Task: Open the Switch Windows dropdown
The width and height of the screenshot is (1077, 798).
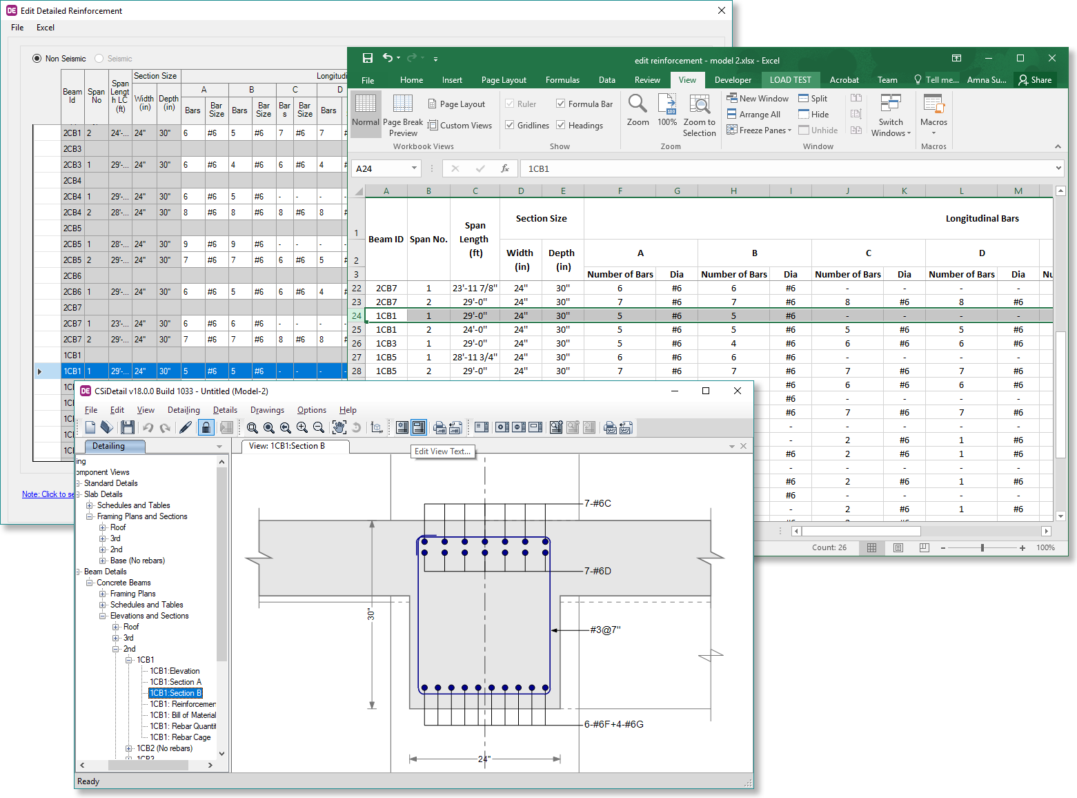Action: click(891, 115)
